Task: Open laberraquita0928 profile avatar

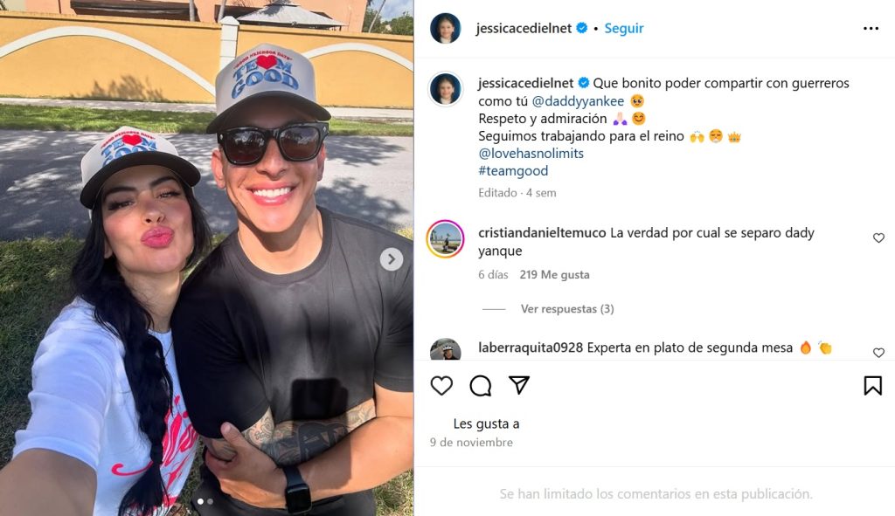Action: 445,349
